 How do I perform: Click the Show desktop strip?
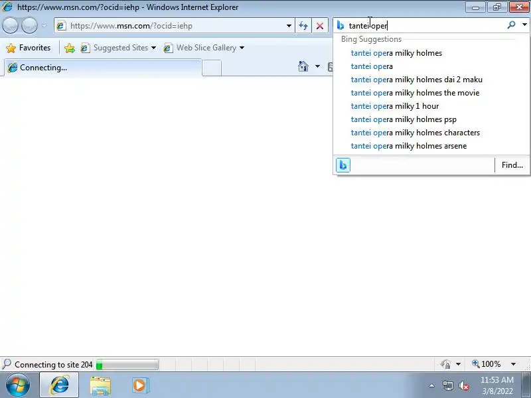point(526,385)
